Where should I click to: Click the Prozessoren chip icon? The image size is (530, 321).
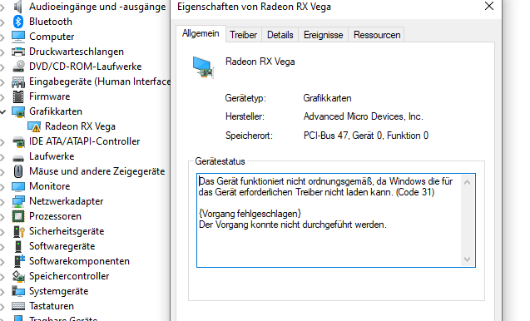(x=18, y=216)
